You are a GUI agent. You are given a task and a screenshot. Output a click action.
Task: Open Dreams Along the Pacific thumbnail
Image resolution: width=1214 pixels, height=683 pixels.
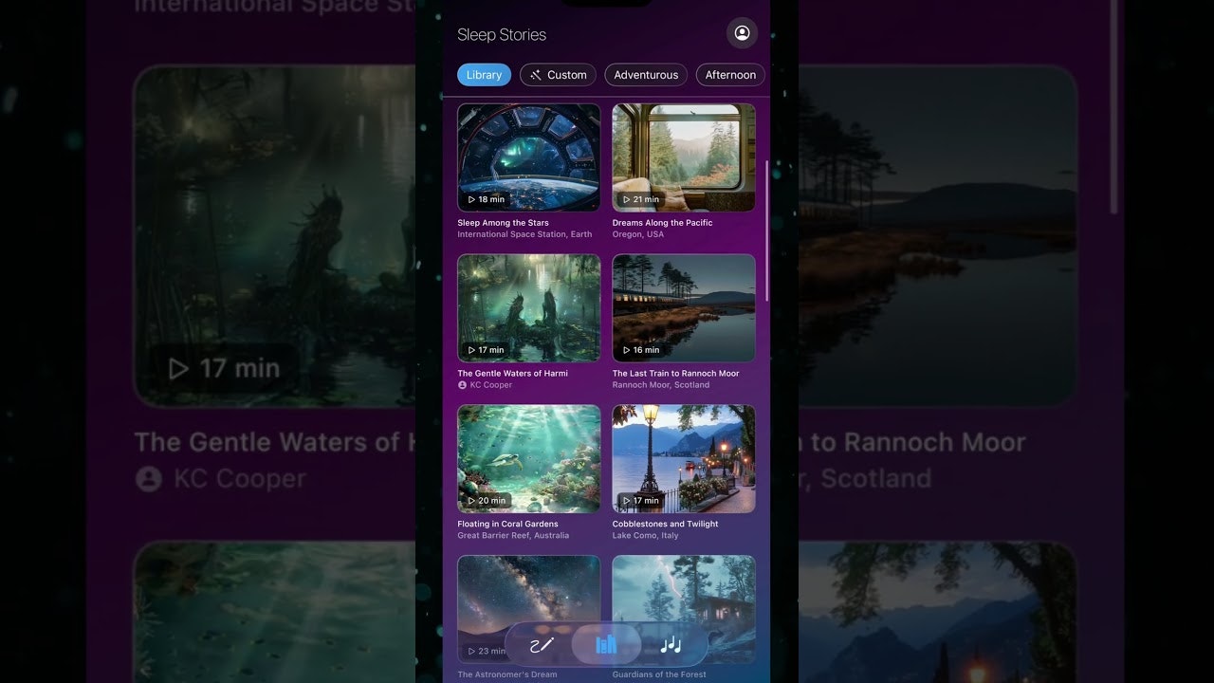(684, 157)
